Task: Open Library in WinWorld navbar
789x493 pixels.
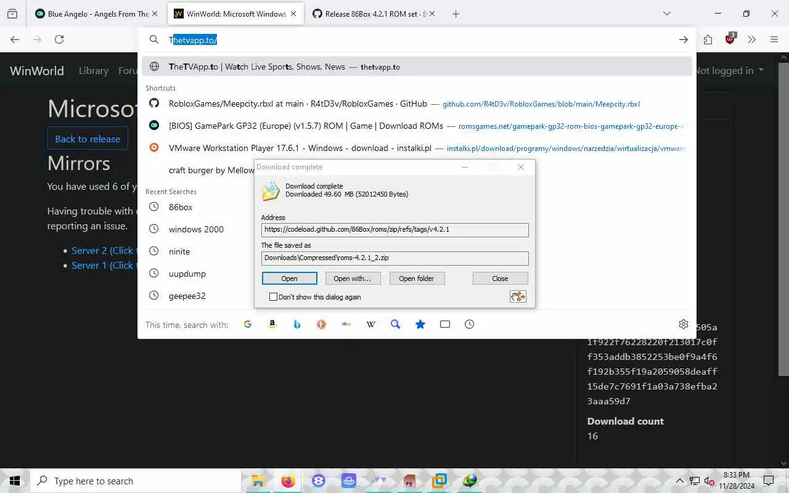Action: 94,70
